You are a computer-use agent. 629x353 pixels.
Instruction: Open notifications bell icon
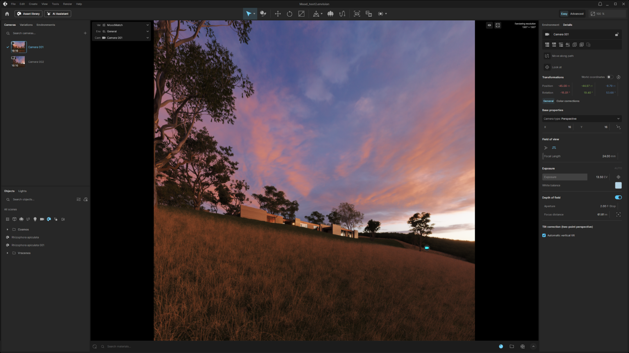pyautogui.click(x=600, y=4)
